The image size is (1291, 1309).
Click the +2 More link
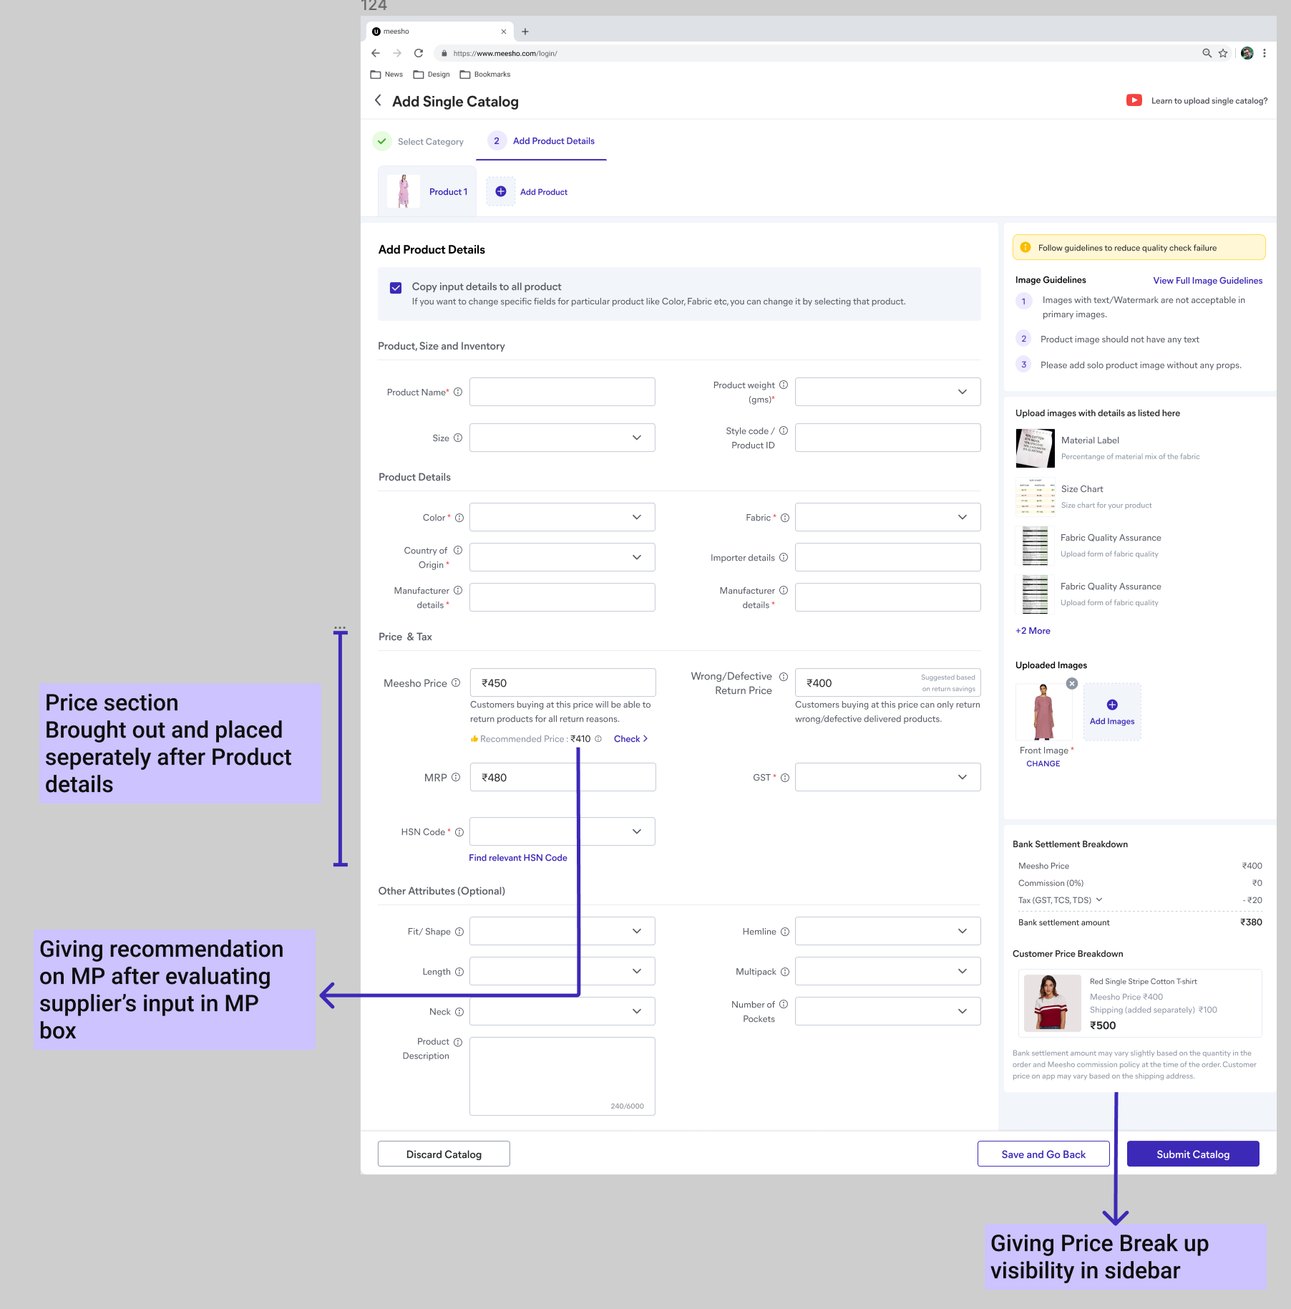click(x=1033, y=631)
